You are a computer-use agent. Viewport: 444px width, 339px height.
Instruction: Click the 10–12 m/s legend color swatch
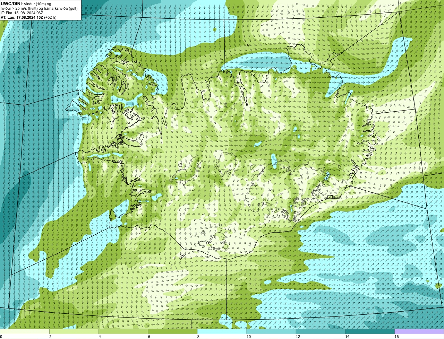point(271,331)
